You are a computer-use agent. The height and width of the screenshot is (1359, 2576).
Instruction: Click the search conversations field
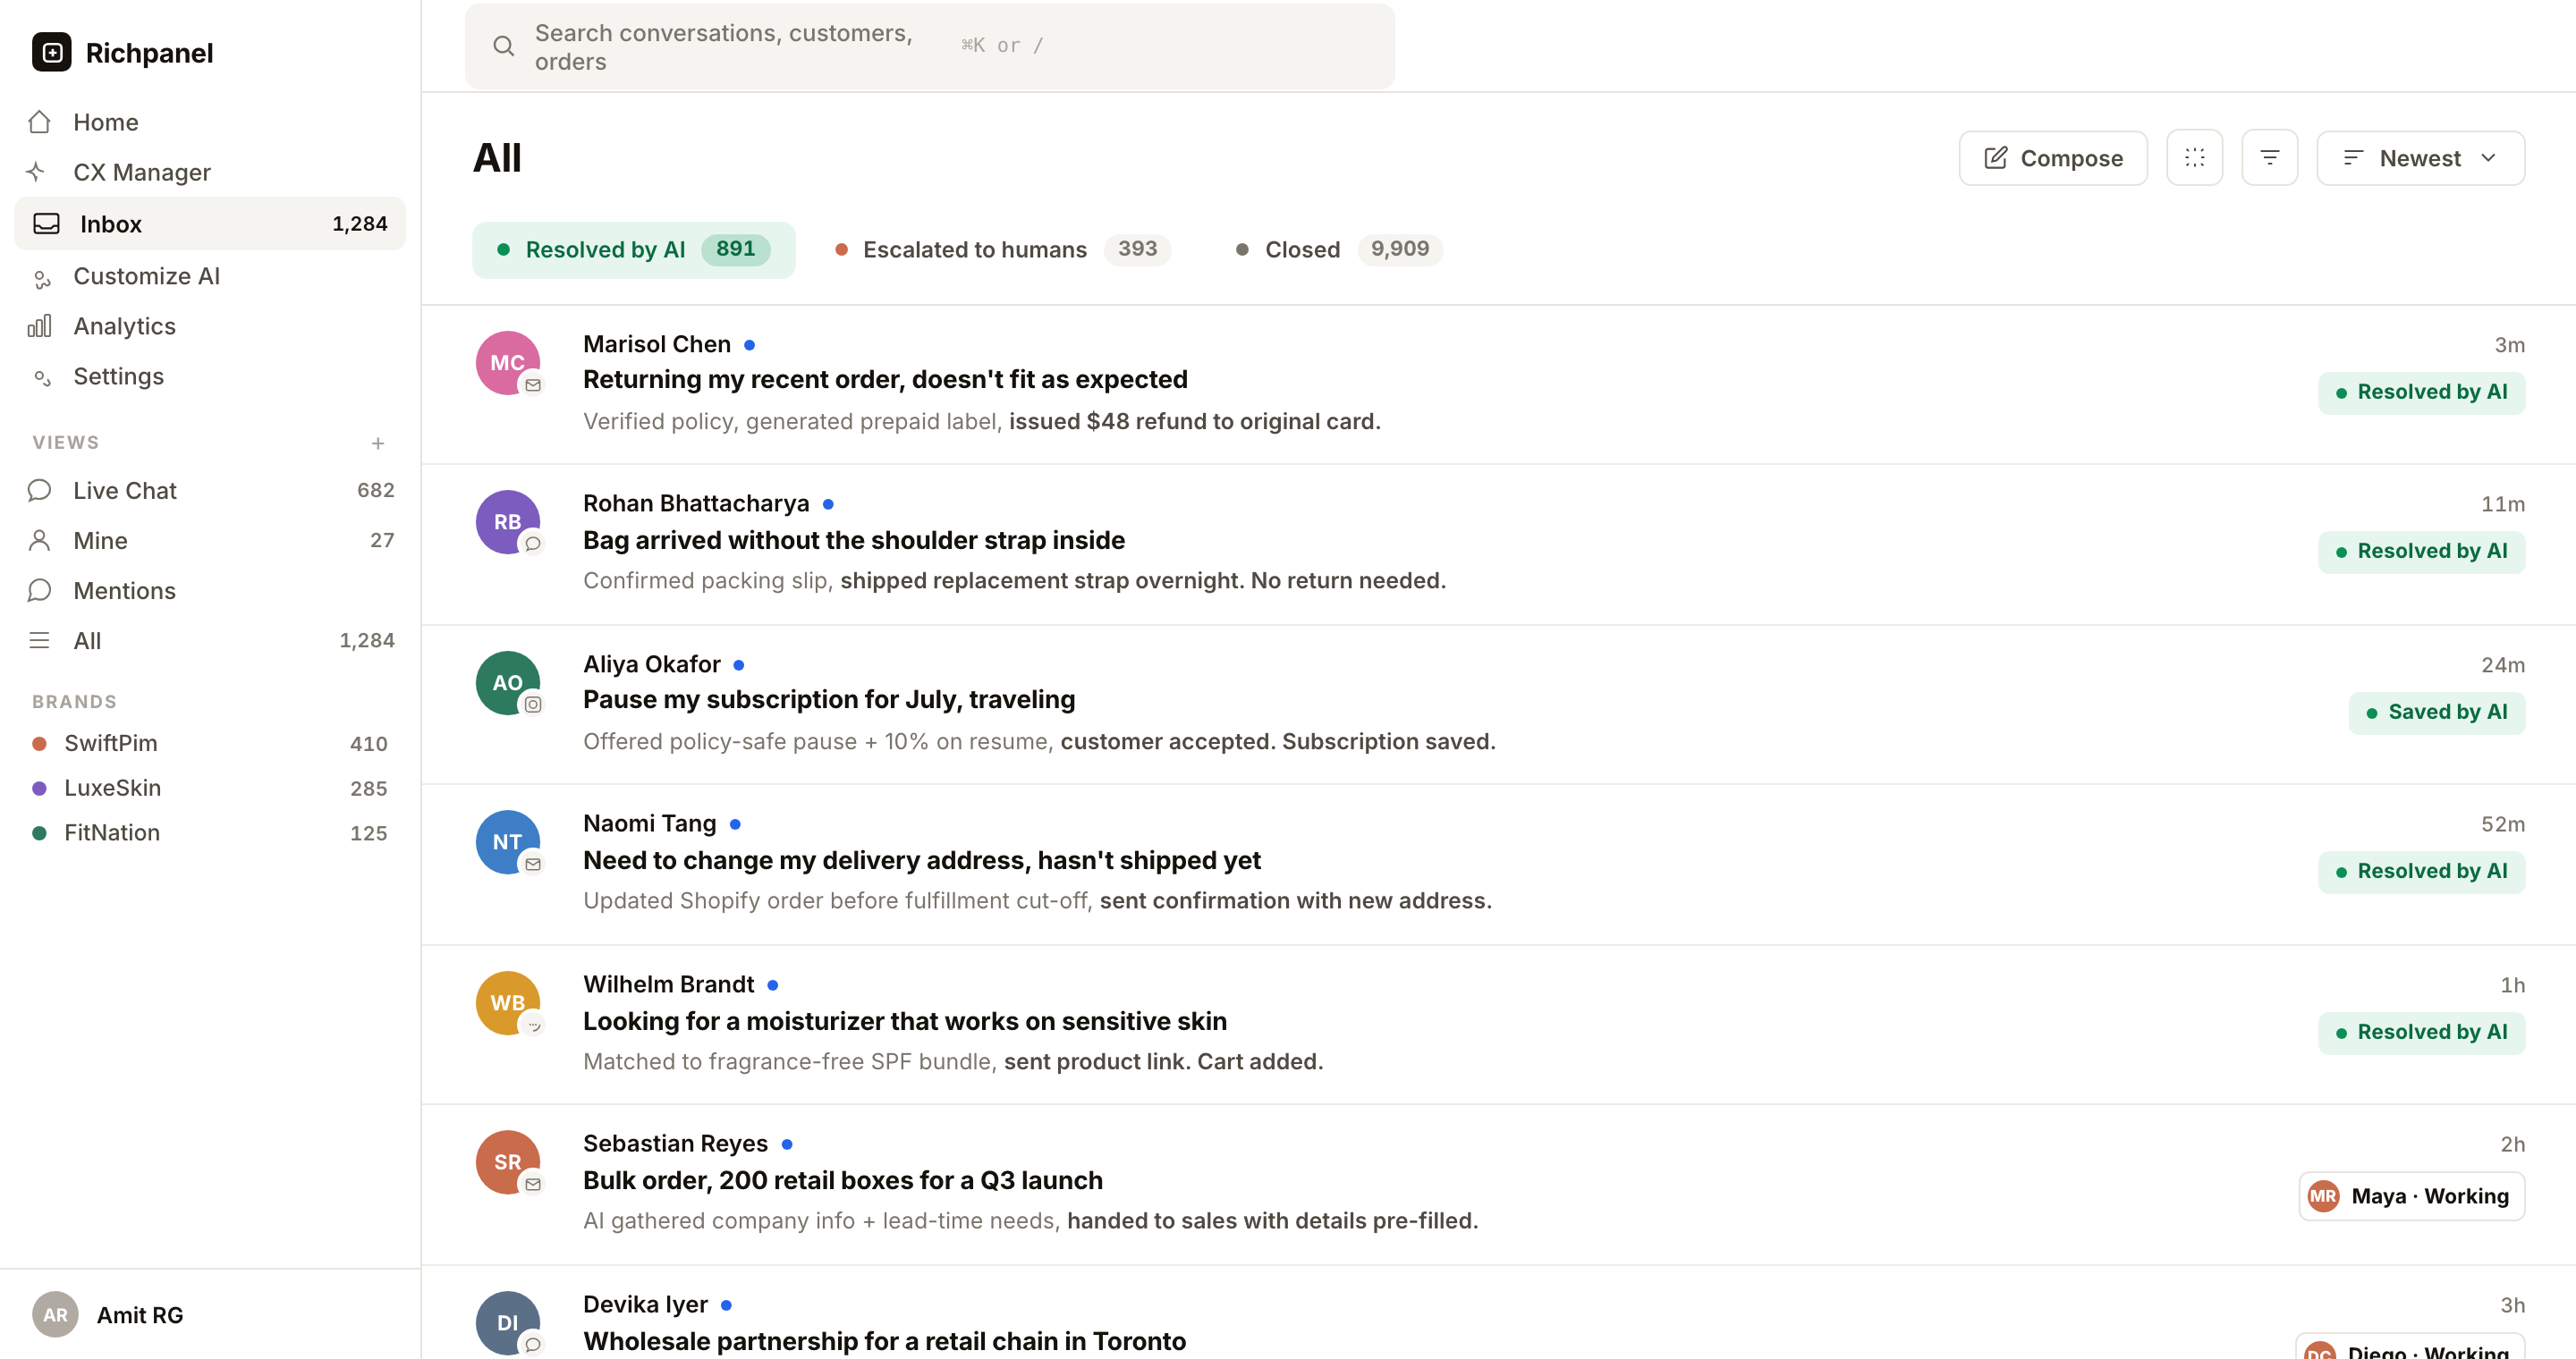pos(930,46)
